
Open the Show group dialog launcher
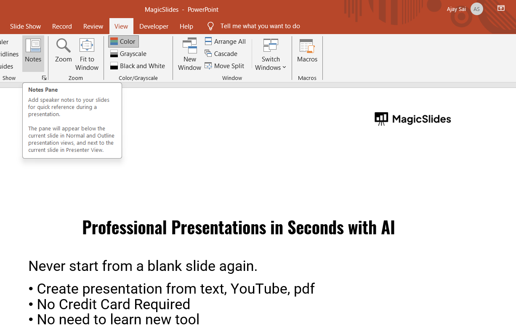click(x=44, y=78)
